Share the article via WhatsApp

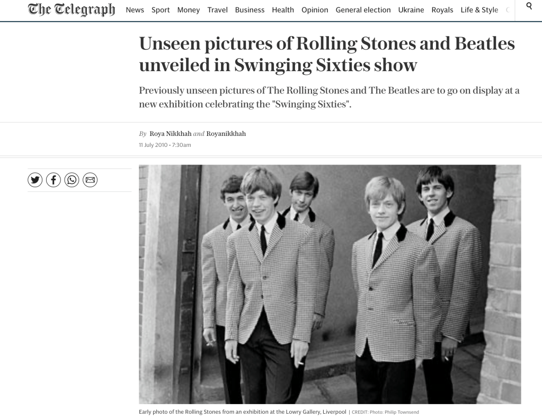click(72, 180)
